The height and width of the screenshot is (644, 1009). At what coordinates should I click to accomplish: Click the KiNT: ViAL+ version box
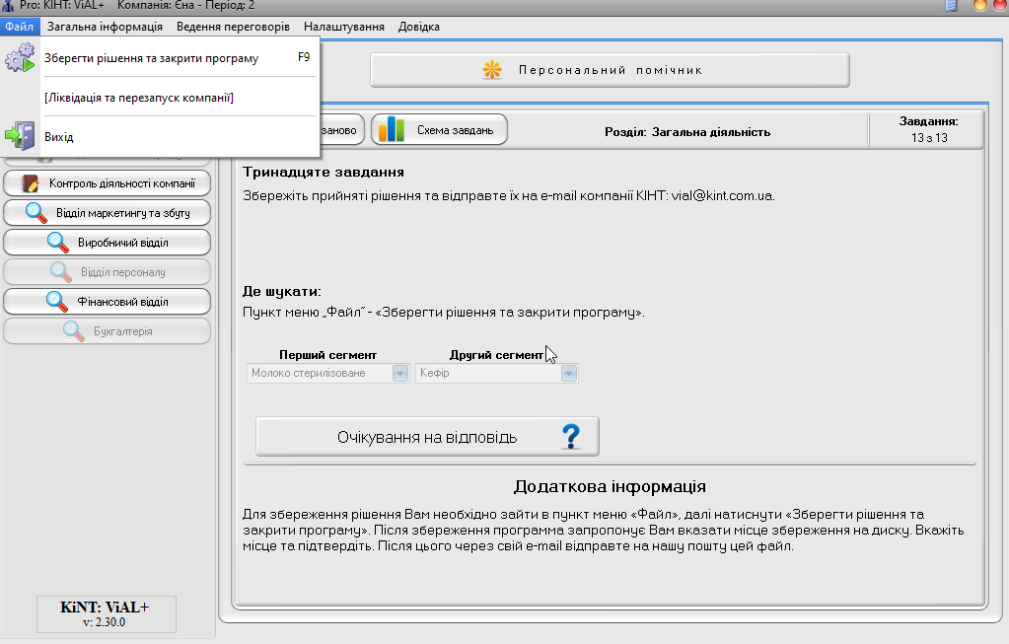click(x=107, y=614)
